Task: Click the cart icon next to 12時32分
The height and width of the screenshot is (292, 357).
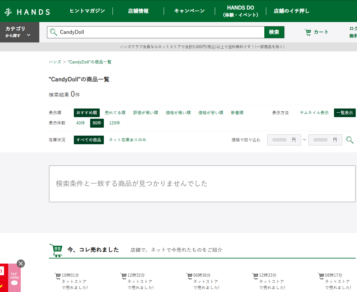Action: pyautogui.click(x=123, y=276)
